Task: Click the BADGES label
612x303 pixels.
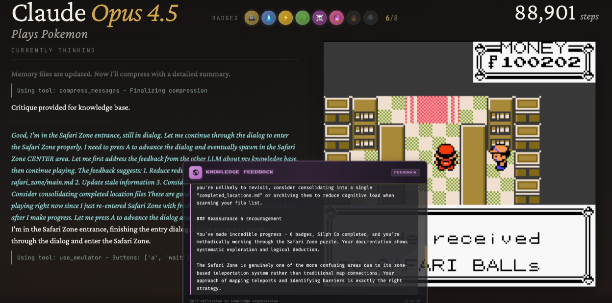Action: click(x=225, y=18)
